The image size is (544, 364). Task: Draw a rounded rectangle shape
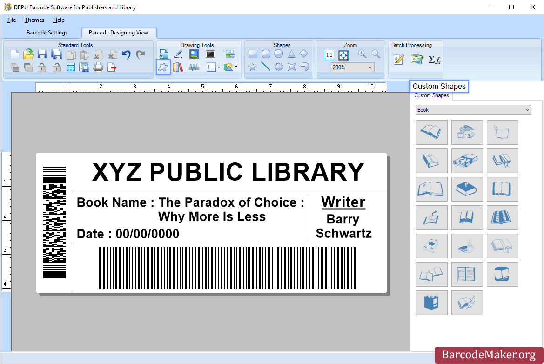pyautogui.click(x=266, y=54)
